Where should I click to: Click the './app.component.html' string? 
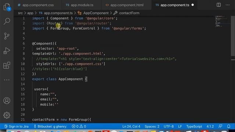tap(81, 54)
